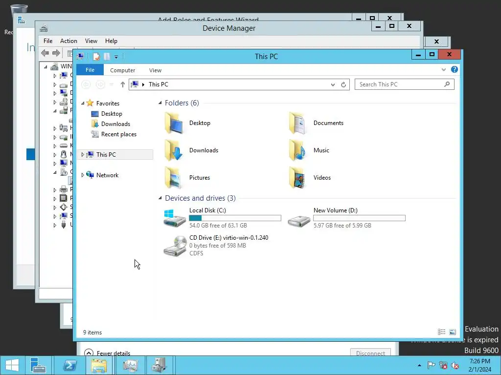Select Downloads under Favorites
This screenshot has height=375, width=501.
(x=111, y=124)
